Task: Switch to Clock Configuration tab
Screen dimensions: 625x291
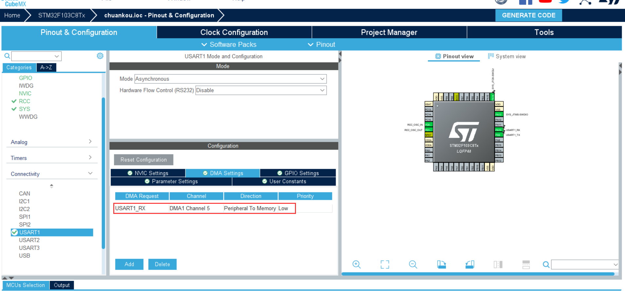Action: point(234,32)
